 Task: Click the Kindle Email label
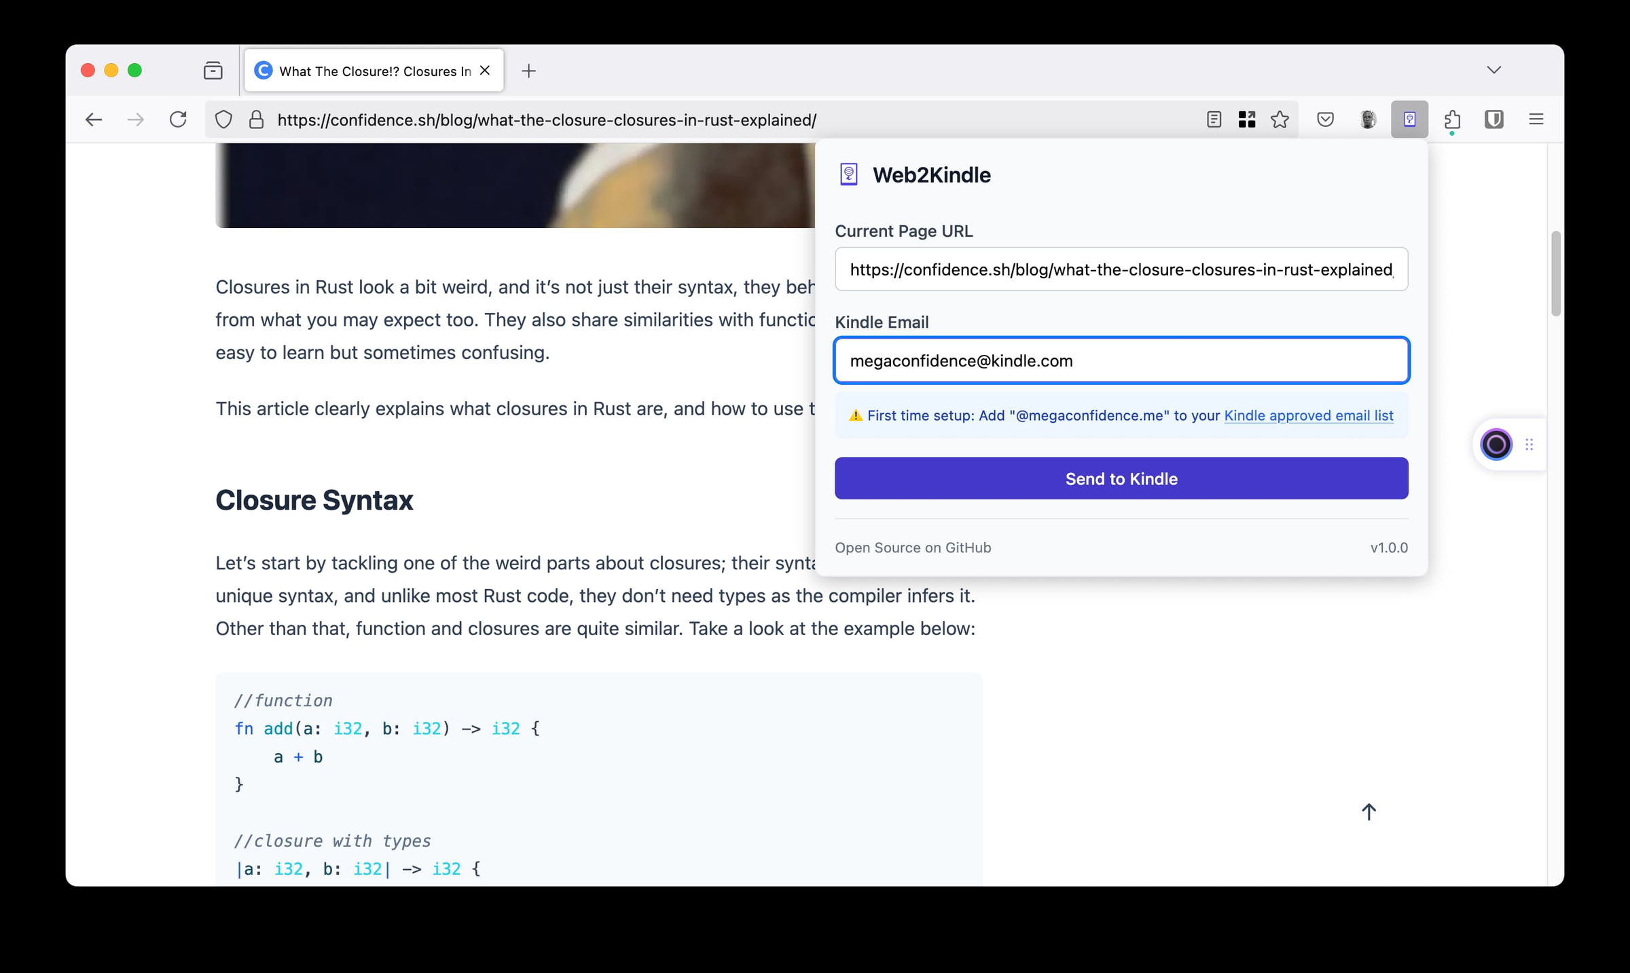click(x=882, y=322)
